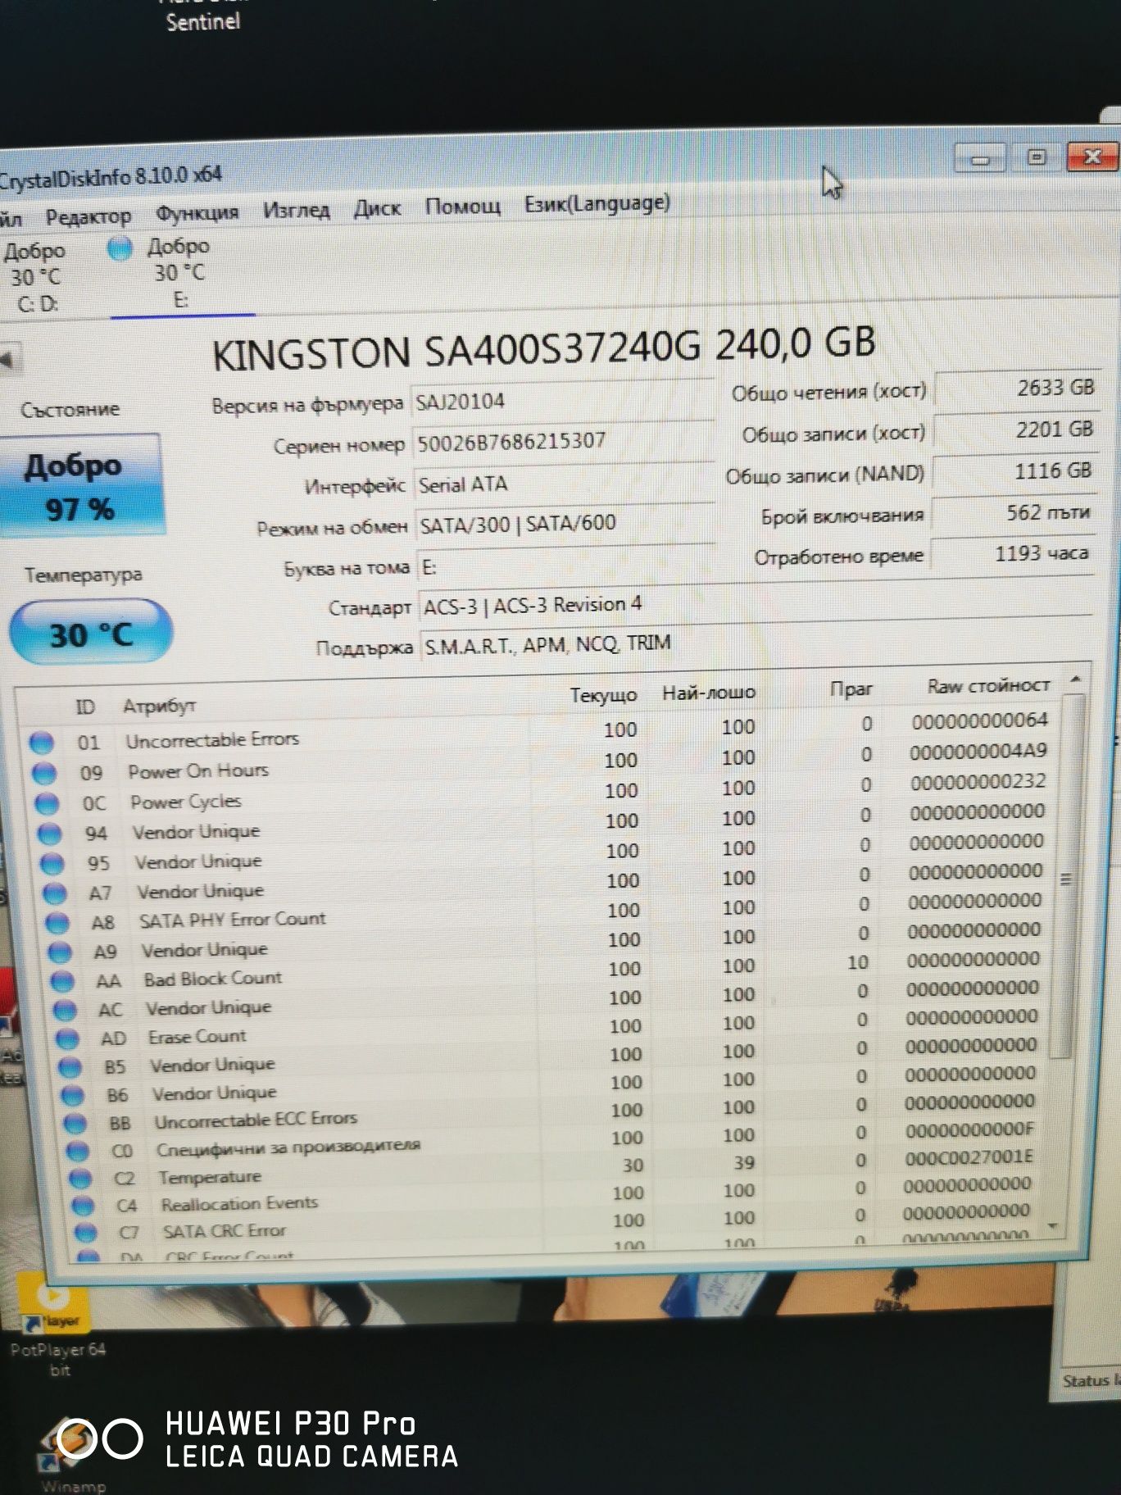Click status icon of Reallocation Events row

pyautogui.click(x=82, y=1206)
